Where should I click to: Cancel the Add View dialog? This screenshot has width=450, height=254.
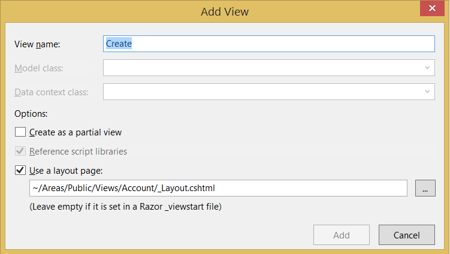pyautogui.click(x=407, y=235)
